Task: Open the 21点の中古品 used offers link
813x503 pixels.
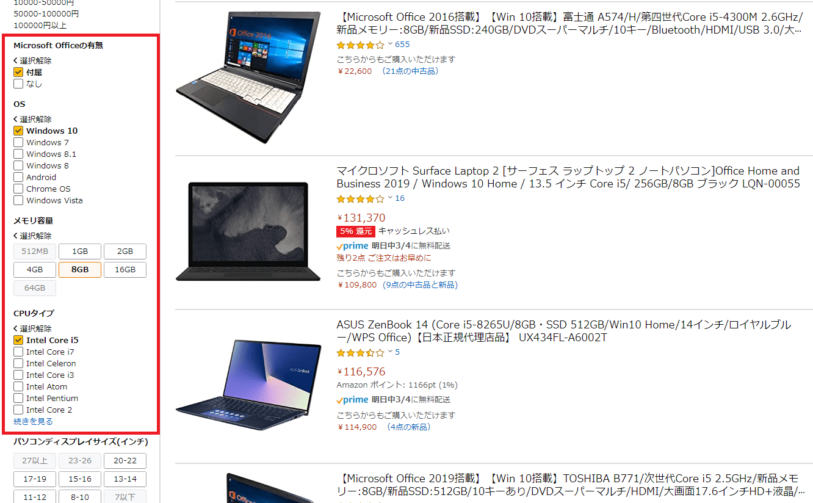Action: pyautogui.click(x=410, y=71)
